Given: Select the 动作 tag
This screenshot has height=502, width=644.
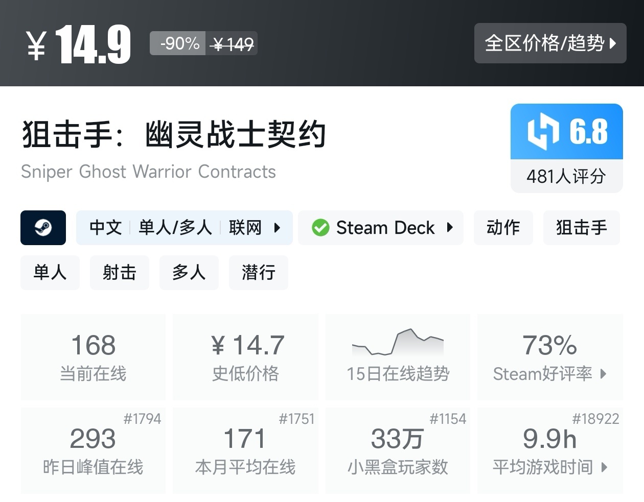Looking at the screenshot, I should point(503,228).
